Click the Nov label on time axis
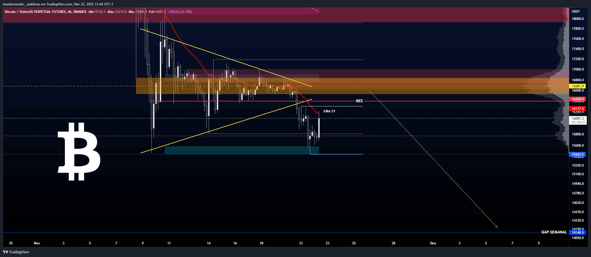The height and width of the screenshot is (257, 591). (37, 243)
